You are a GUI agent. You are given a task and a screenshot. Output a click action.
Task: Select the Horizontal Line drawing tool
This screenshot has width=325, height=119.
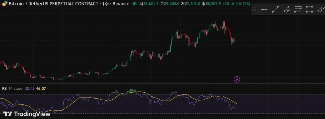[x=264, y=10]
